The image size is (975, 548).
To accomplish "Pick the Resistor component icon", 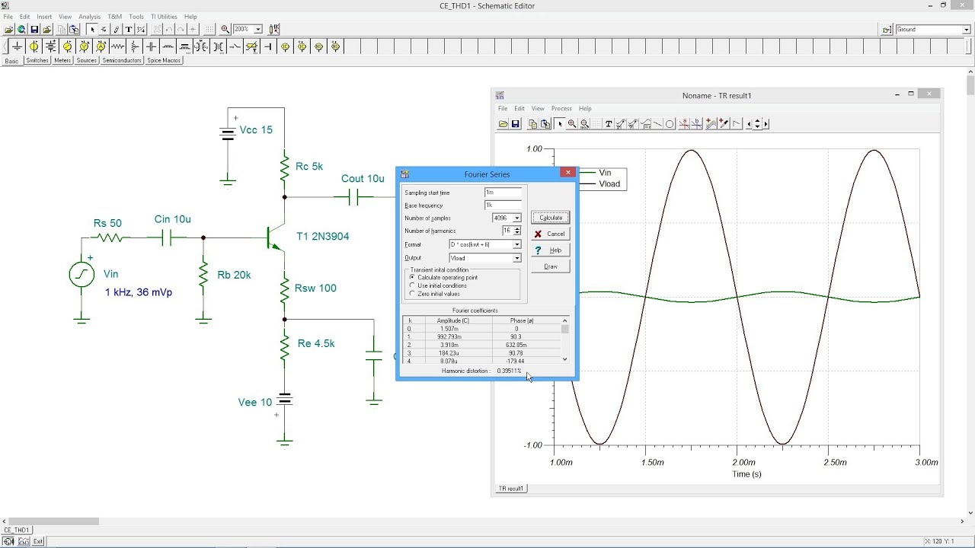I will [x=117, y=46].
